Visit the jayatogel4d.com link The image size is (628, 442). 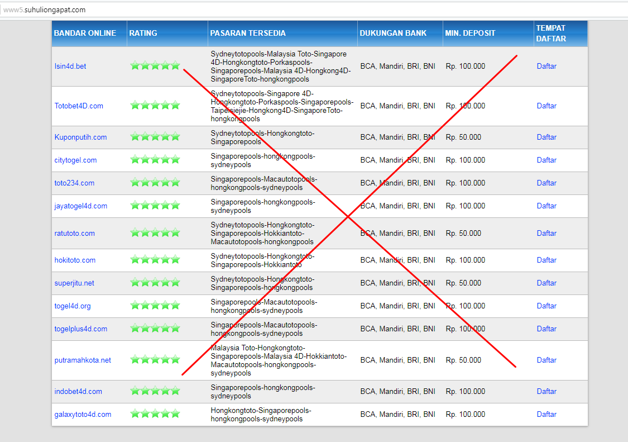point(80,206)
